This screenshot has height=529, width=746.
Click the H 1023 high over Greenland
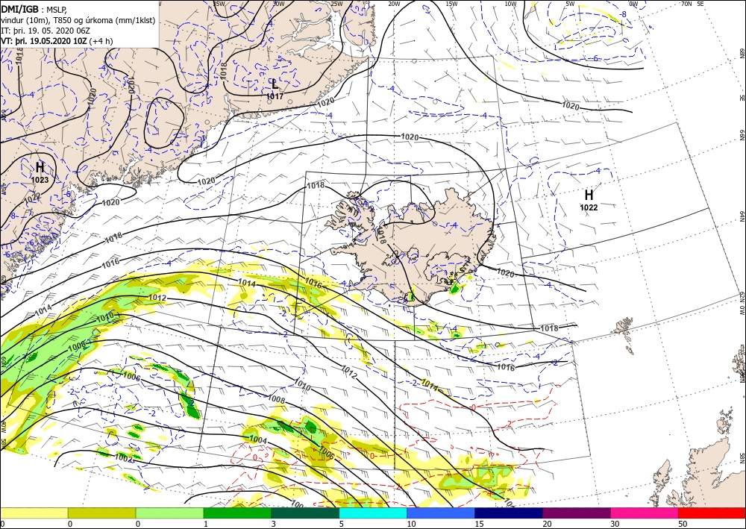pos(40,172)
